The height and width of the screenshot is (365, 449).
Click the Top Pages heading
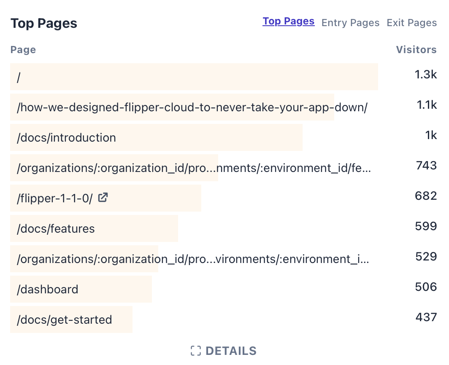tap(43, 23)
